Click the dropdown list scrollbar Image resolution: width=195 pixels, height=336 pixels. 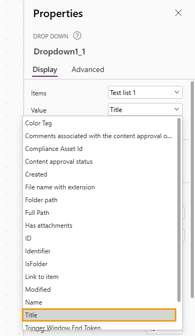point(179,210)
